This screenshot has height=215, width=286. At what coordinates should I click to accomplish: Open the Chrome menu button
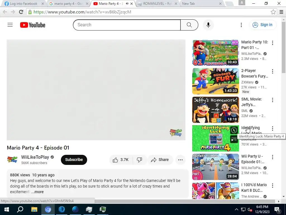tap(282, 12)
